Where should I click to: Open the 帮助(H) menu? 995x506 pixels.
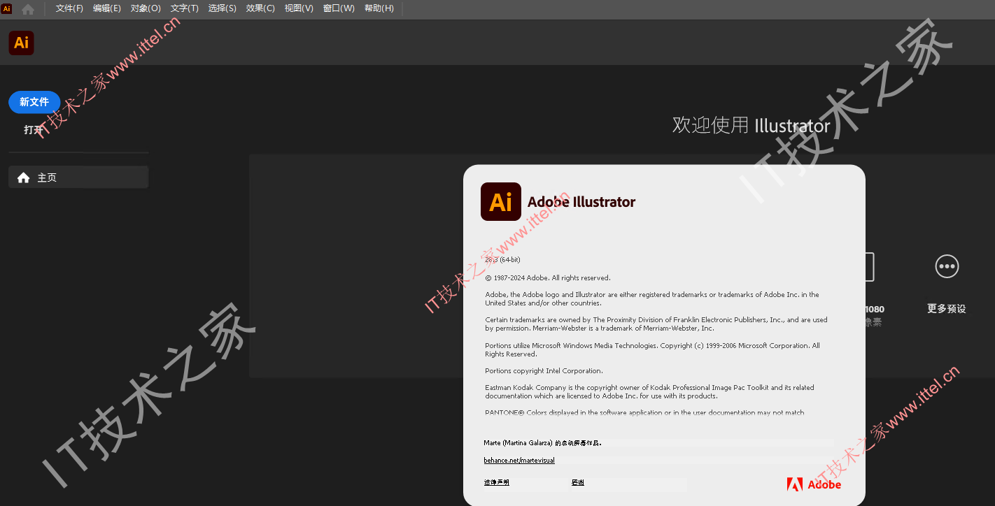(379, 8)
